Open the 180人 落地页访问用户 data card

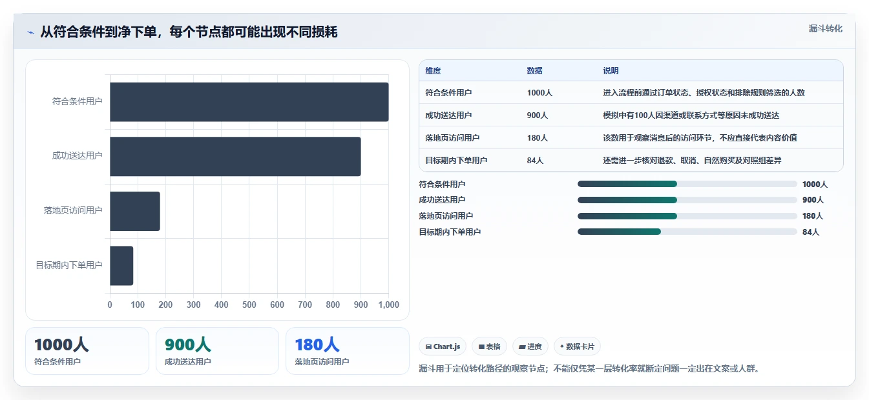point(348,351)
